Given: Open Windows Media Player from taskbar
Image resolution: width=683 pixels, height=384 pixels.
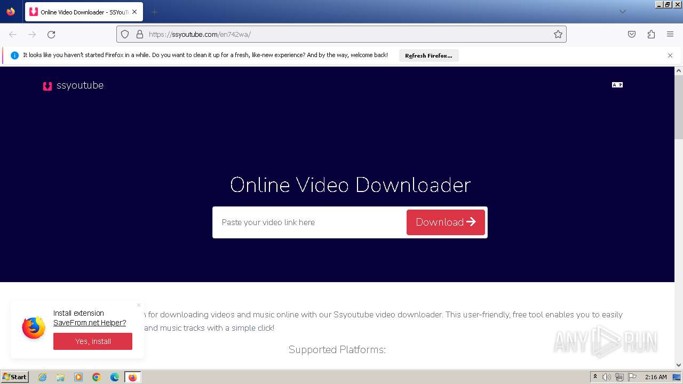Looking at the screenshot, I should [x=78, y=377].
